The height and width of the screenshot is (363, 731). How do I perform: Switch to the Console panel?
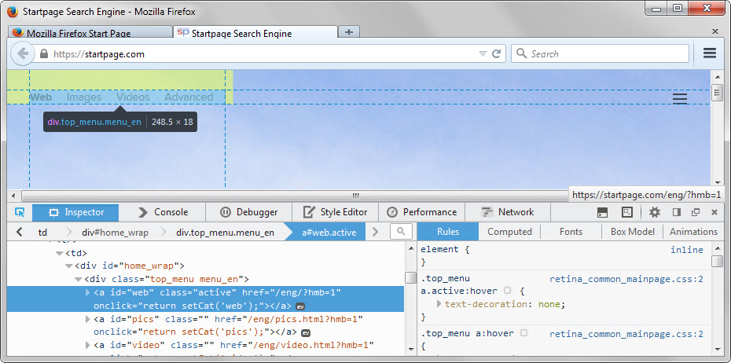pos(162,212)
